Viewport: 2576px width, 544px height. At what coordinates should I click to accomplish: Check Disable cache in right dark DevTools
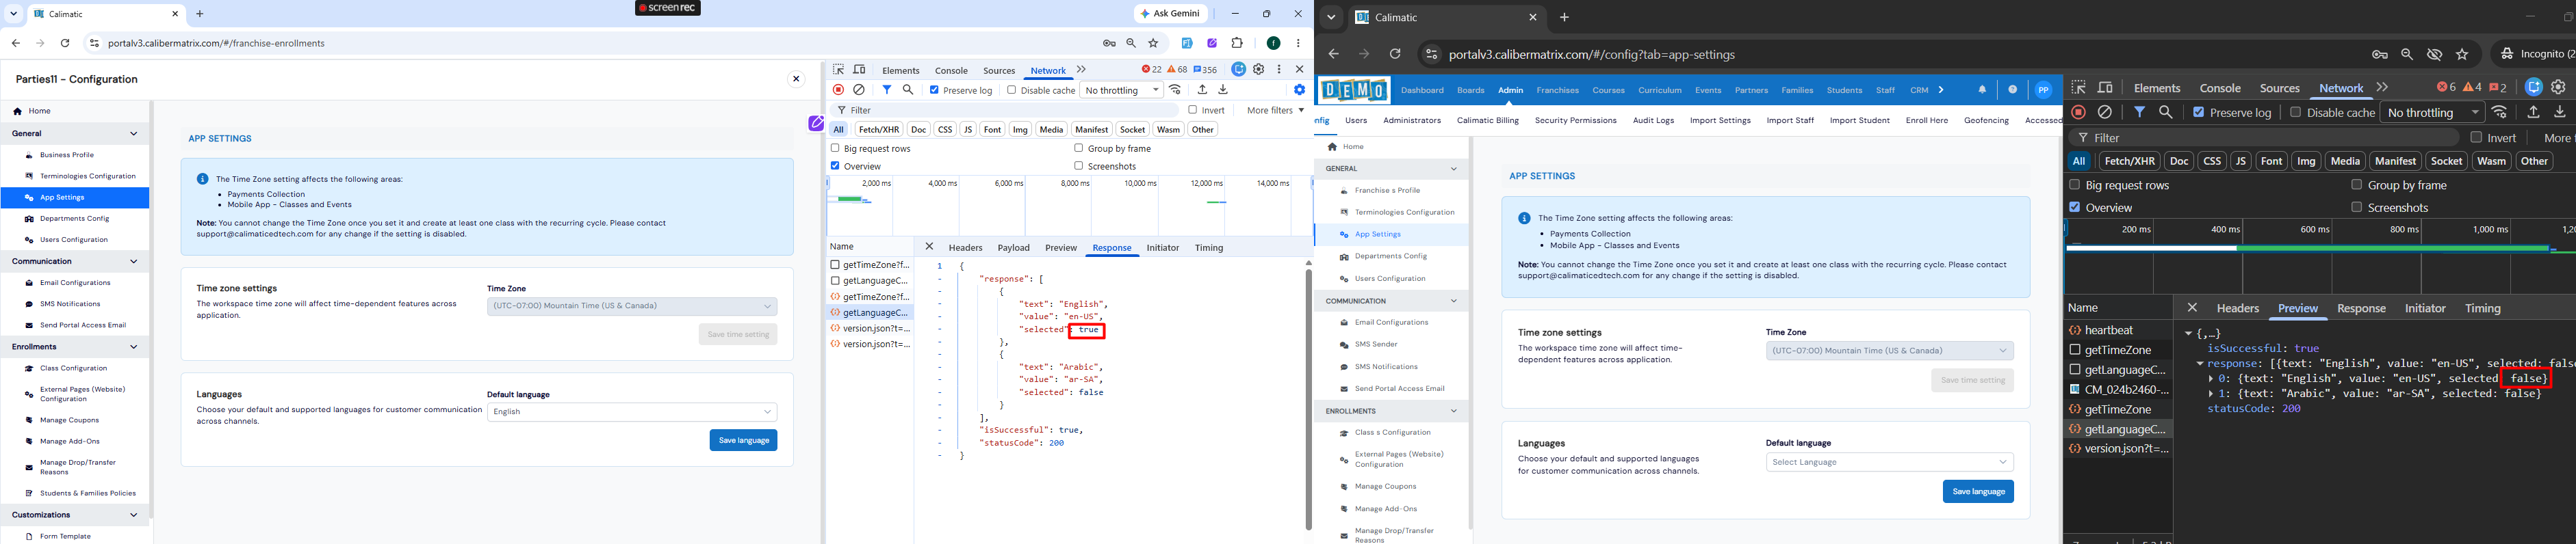point(2295,112)
